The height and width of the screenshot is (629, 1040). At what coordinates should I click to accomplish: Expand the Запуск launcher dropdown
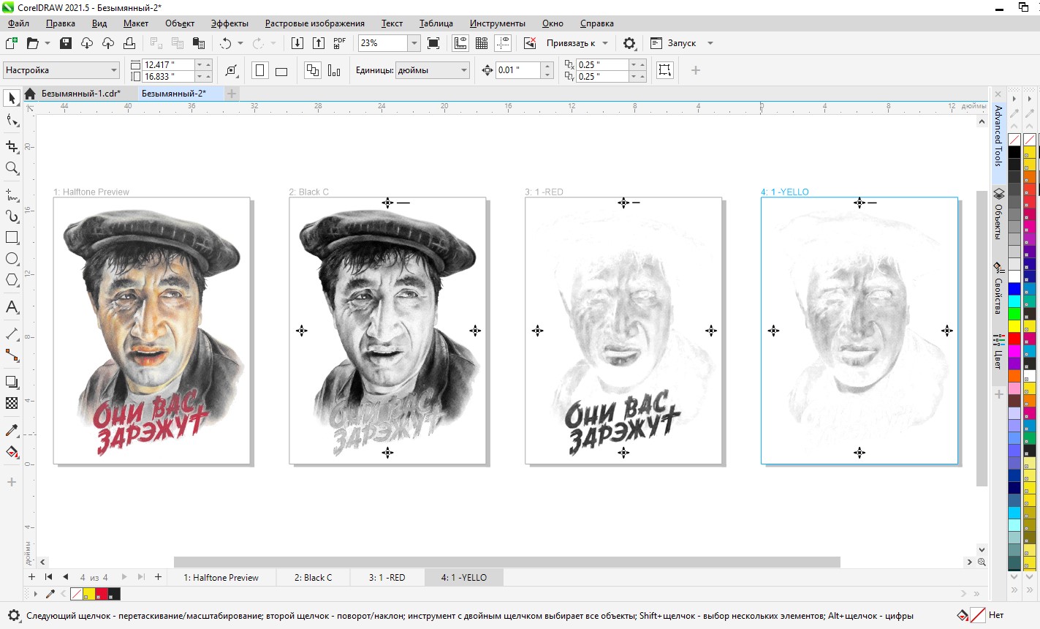pos(710,43)
